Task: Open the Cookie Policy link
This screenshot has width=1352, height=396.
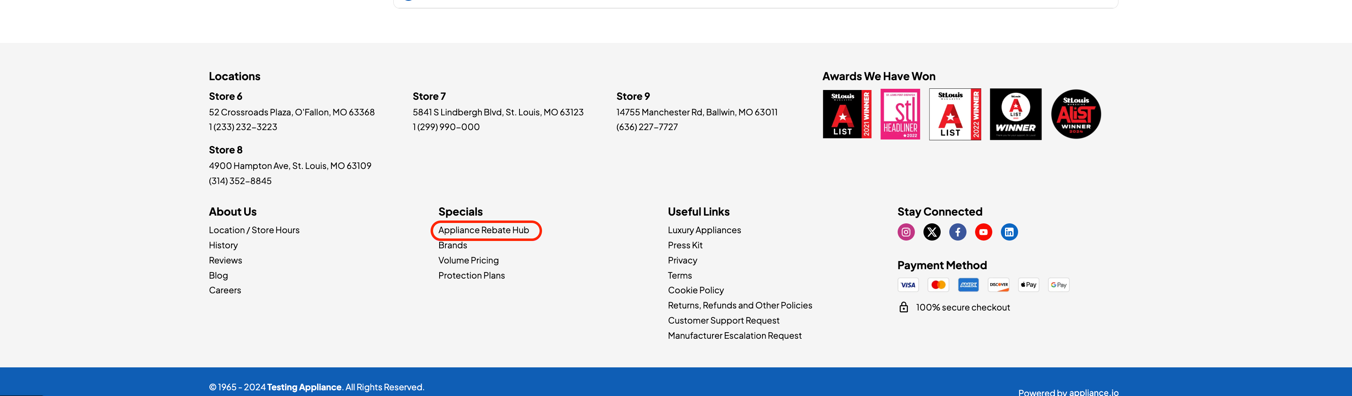Action: [x=695, y=290]
